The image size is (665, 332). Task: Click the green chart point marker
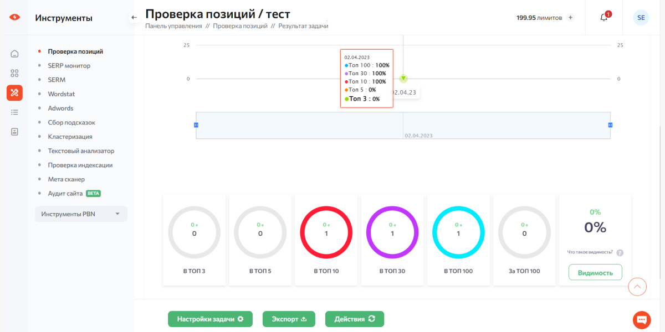click(403, 79)
